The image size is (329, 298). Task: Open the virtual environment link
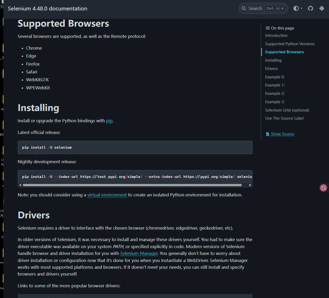pos(107,195)
